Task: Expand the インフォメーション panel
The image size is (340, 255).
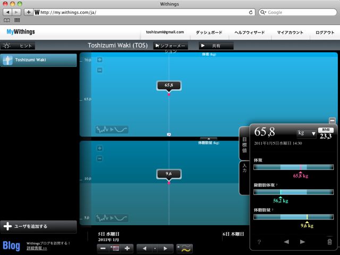Action: pyautogui.click(x=171, y=46)
